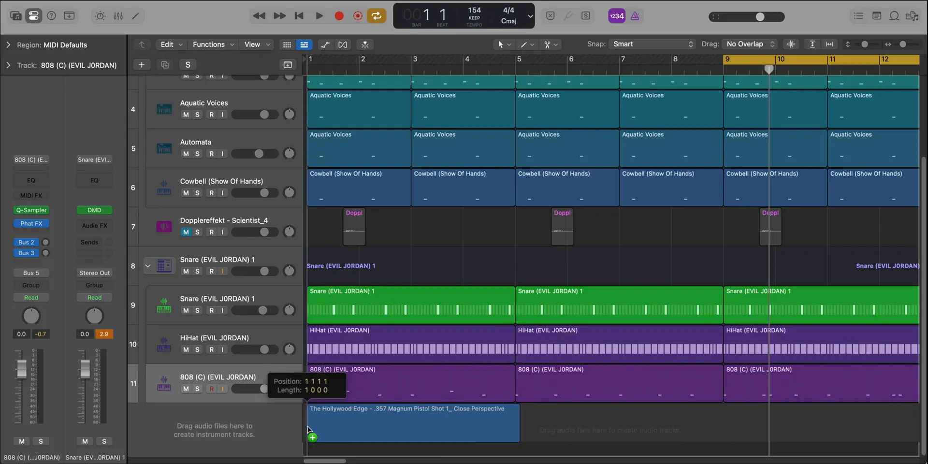Start playback with Play button
The width and height of the screenshot is (928, 464).
tap(319, 16)
